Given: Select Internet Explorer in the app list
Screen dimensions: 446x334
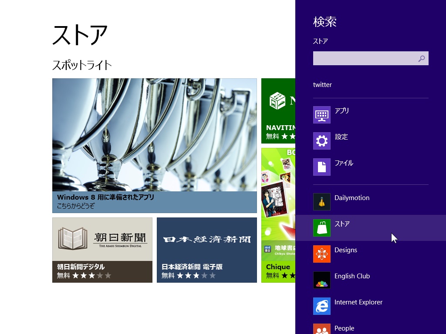Looking at the screenshot, I should pyautogui.click(x=358, y=302).
